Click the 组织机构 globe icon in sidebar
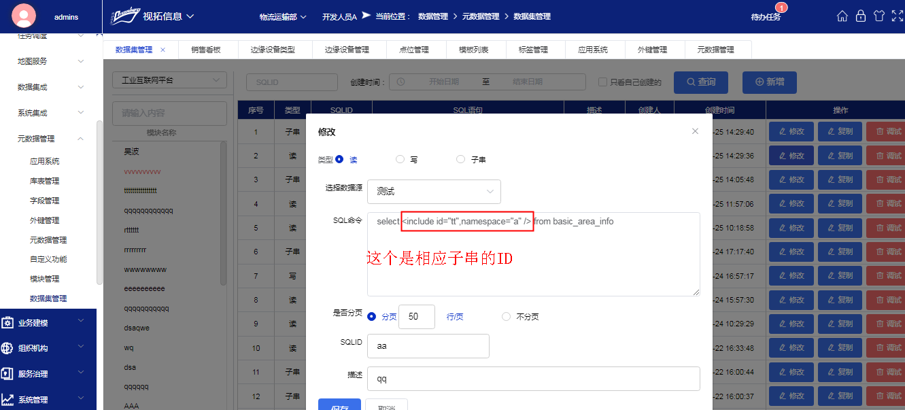 [7, 348]
